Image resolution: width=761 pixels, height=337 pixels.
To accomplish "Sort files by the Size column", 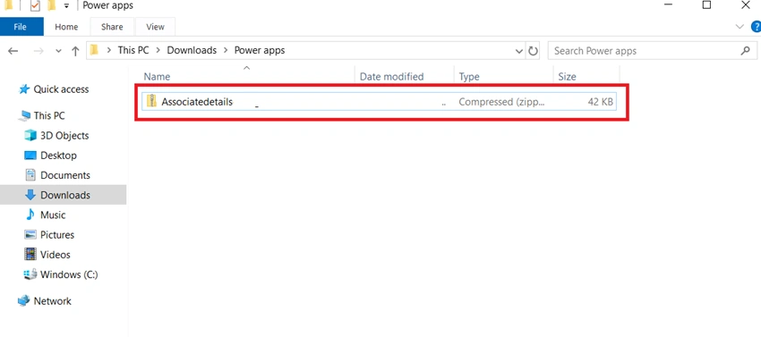I will 567,77.
